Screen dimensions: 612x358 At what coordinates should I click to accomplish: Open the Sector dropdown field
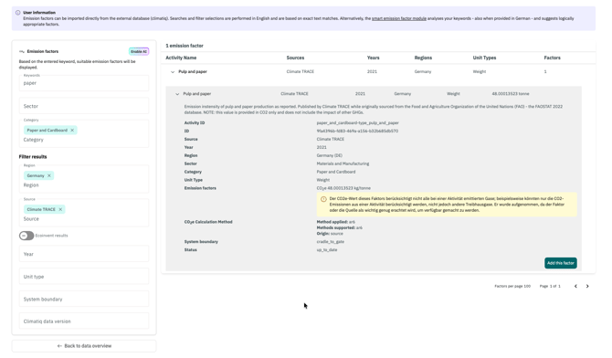(84, 106)
